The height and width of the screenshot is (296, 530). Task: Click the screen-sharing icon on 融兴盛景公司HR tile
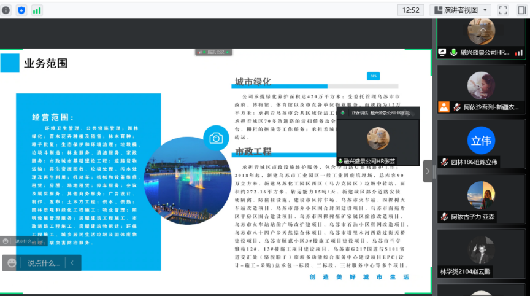click(x=443, y=52)
